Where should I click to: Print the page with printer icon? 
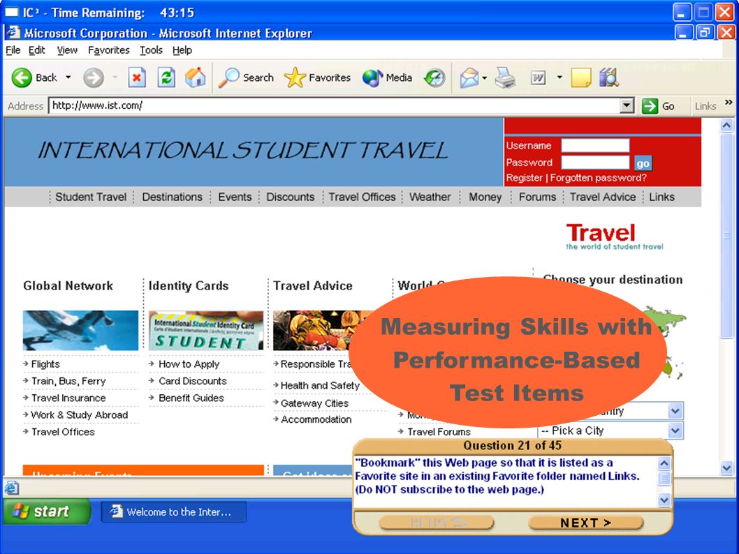pos(505,77)
